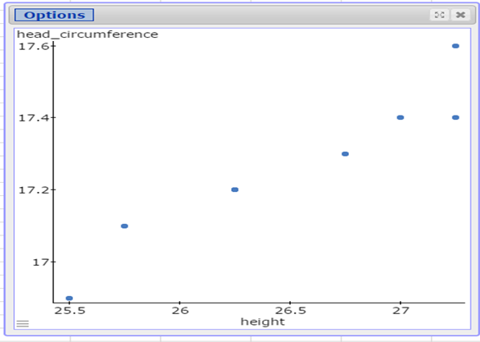This screenshot has height=342, width=480.
Task: Open the hamburger menu icon below the chart
Action: tap(23, 324)
